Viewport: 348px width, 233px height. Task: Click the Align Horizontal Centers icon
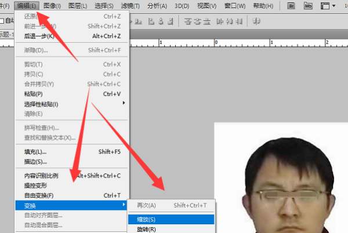coord(161,21)
